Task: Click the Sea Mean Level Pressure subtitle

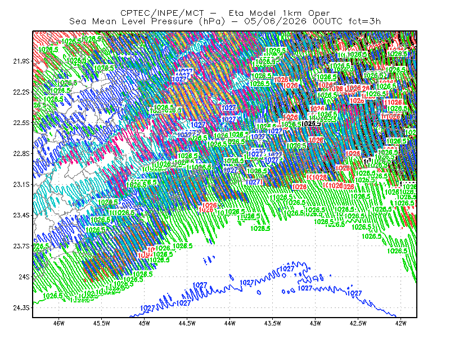Action: (x=147, y=21)
